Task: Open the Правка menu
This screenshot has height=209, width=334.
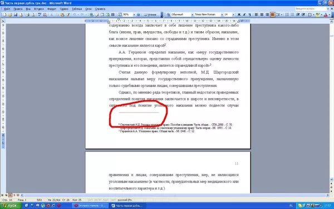Action: coord(18,9)
